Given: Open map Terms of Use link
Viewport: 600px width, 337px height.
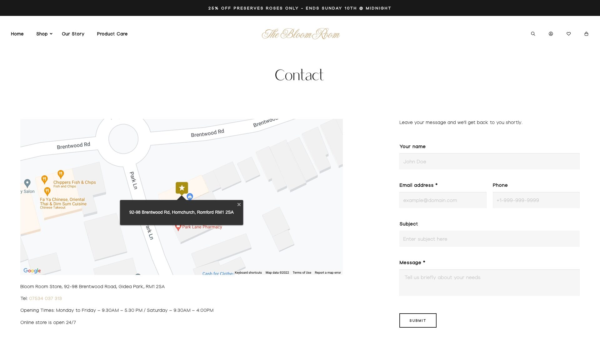Looking at the screenshot, I should click(302, 273).
